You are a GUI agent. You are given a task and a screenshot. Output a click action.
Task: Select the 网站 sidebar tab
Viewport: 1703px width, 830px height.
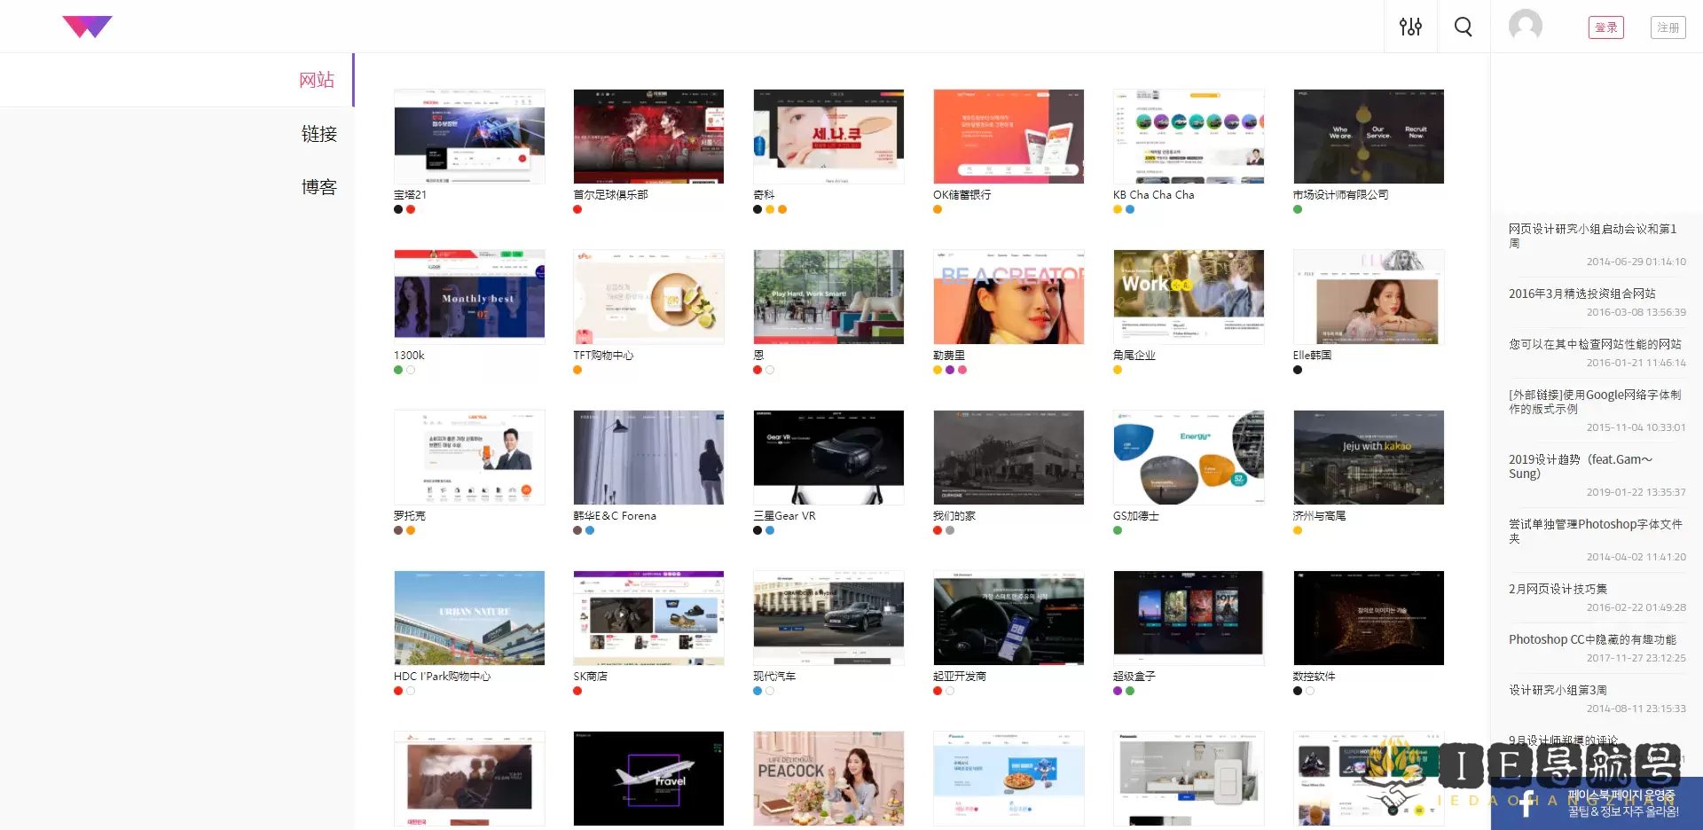click(x=318, y=79)
